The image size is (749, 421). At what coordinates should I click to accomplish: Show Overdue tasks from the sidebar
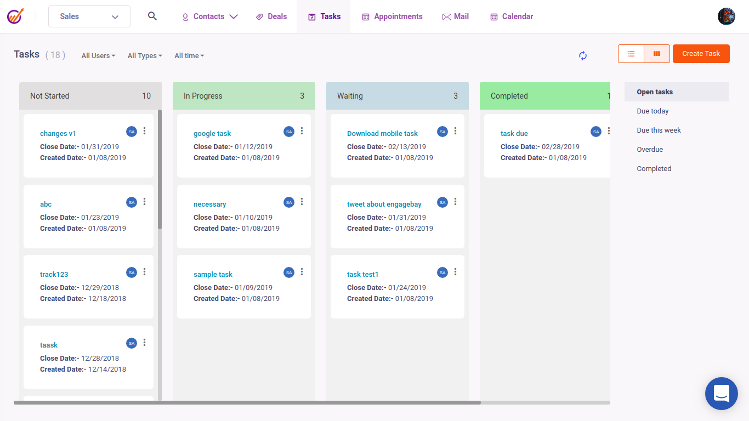[650, 149]
